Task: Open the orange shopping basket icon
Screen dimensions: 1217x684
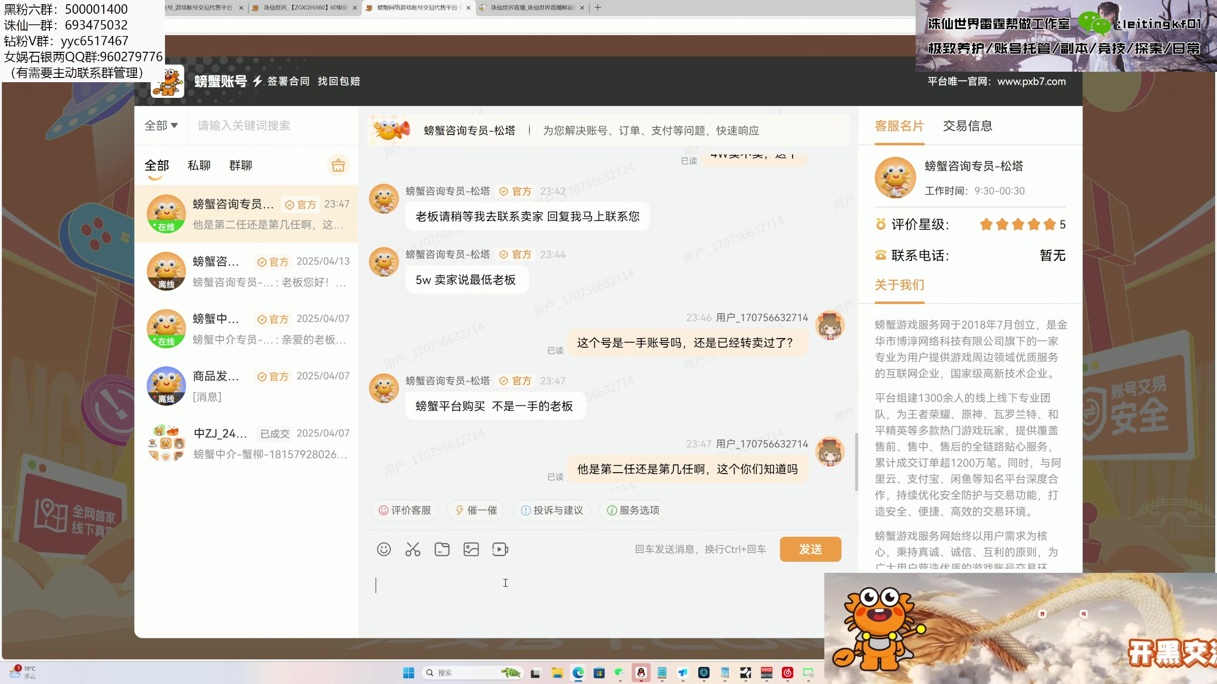Action: 338,166
